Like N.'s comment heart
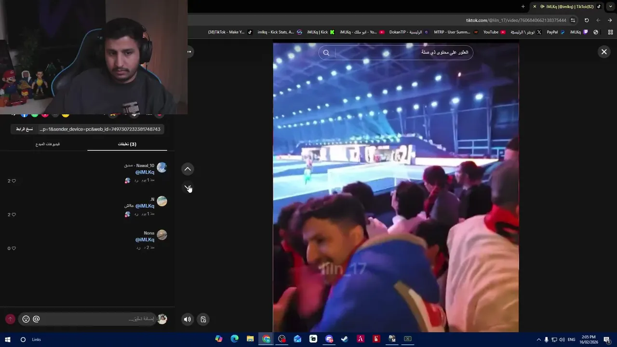Viewport: 617px width, 347px height. coord(13,214)
